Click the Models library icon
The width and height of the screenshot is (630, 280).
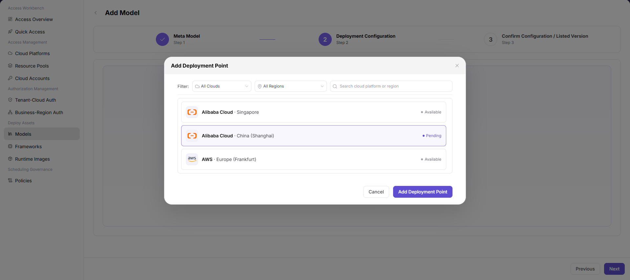10,134
